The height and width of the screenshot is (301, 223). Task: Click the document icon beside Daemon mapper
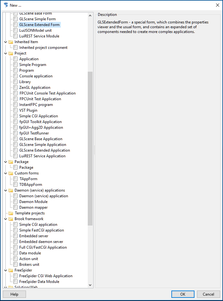coord(15,207)
